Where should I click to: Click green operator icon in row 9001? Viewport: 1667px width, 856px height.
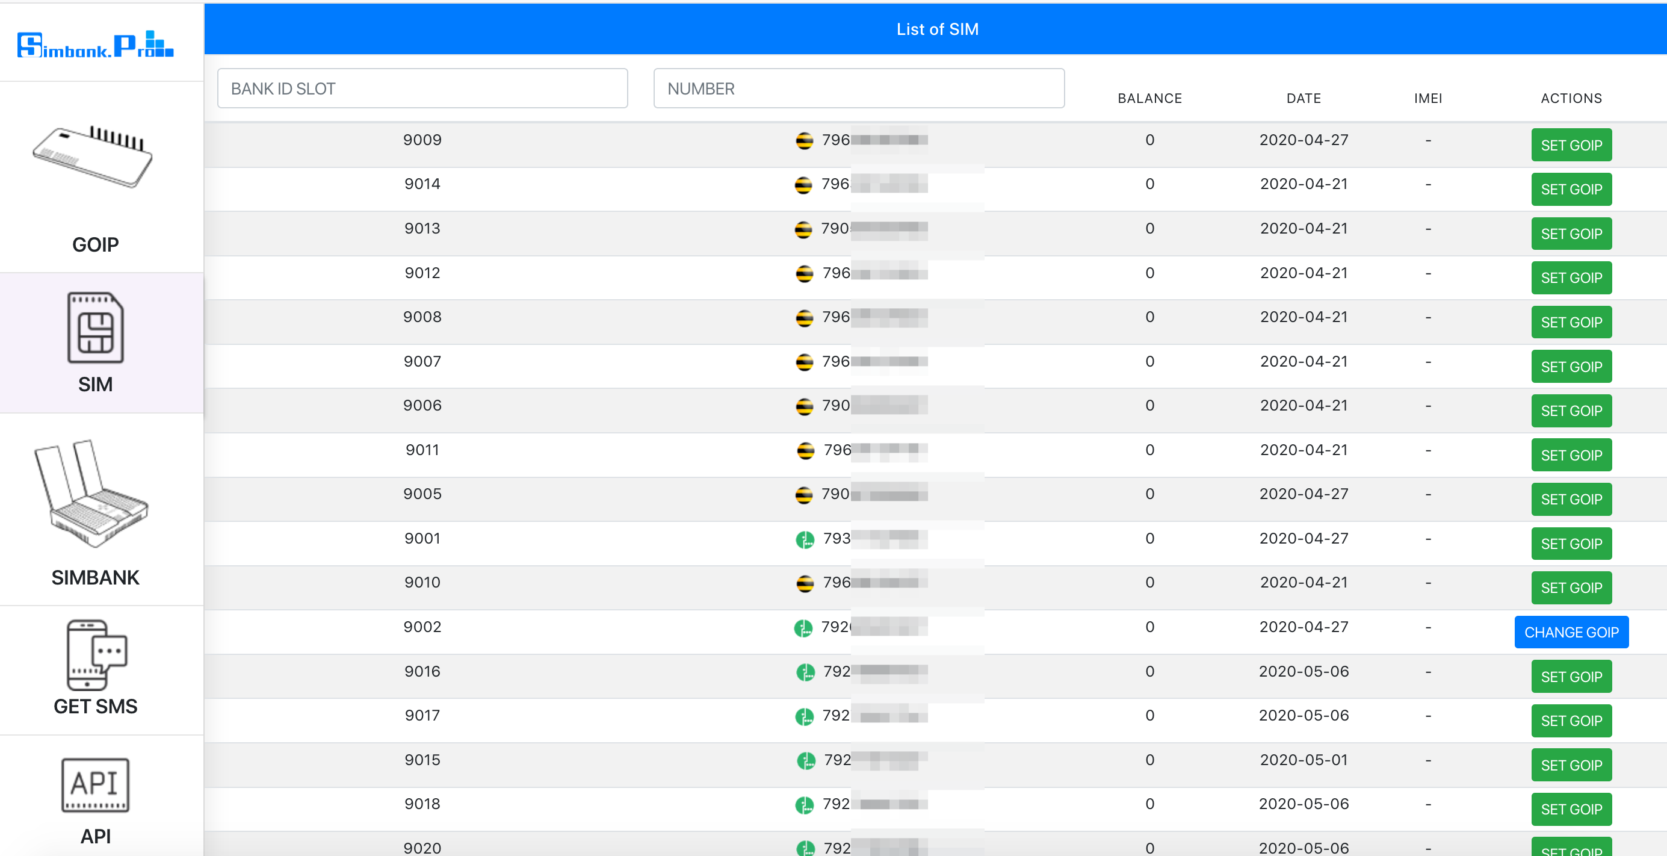pos(805,539)
